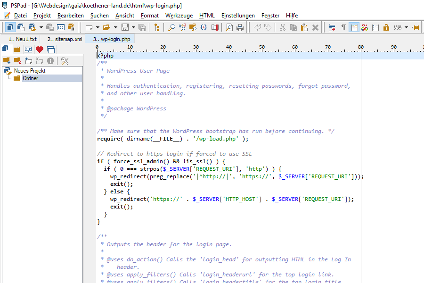Click the Paste clipboard icon
424x283 pixels.
[x=304, y=27]
